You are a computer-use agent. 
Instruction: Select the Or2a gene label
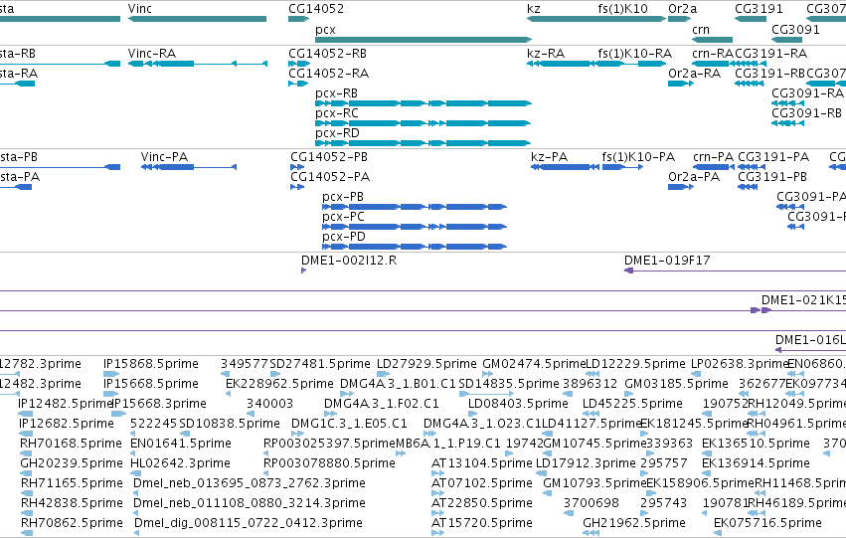[x=683, y=9]
